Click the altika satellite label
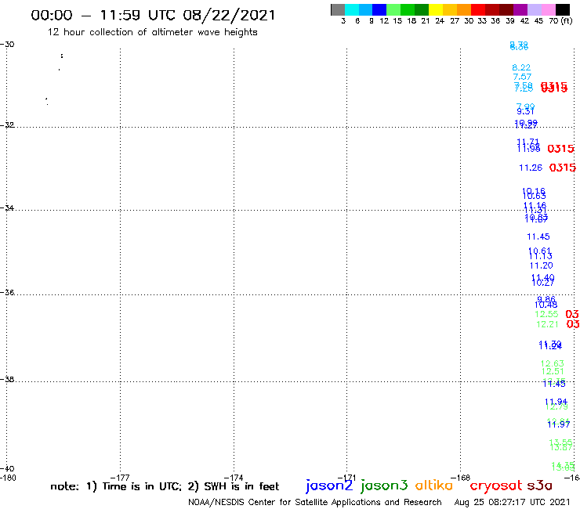 [433, 486]
